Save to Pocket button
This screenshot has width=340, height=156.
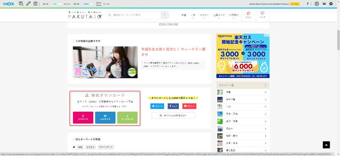tap(189, 106)
